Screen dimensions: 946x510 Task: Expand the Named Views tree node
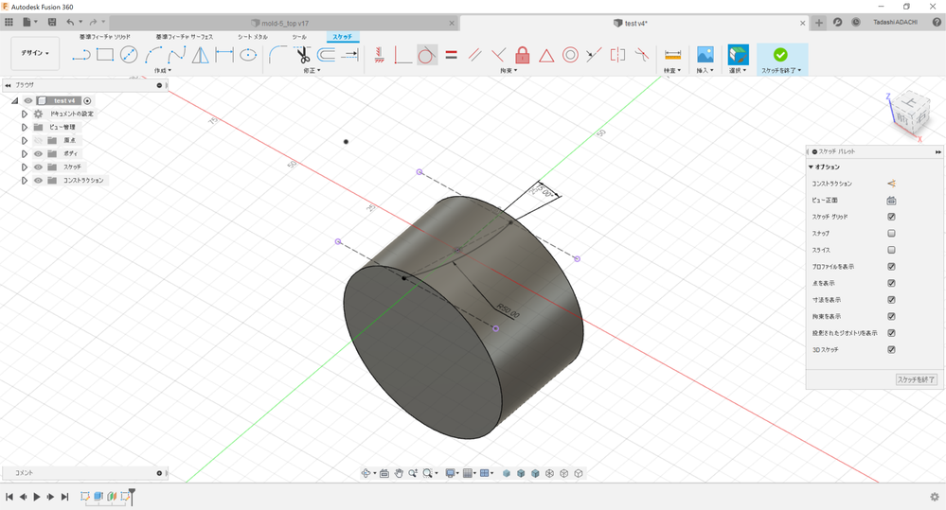click(x=24, y=127)
